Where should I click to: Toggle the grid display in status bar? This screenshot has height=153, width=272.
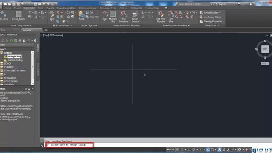(178, 150)
